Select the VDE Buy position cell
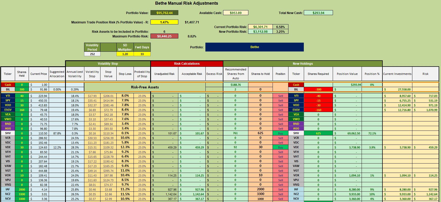 (x=280, y=147)
